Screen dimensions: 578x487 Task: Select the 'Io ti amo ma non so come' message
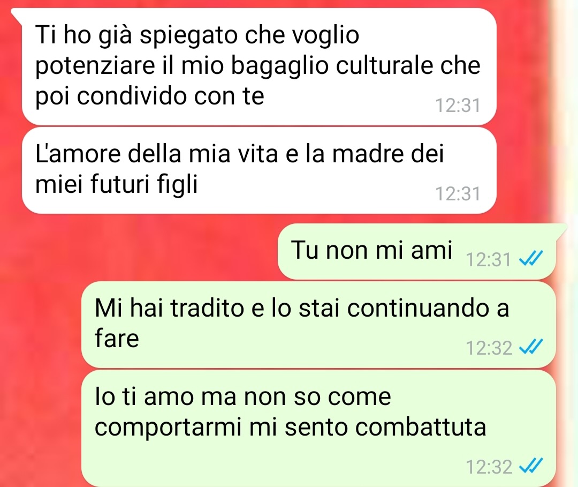point(318,429)
